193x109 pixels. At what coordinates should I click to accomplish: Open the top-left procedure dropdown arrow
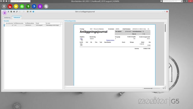pos(30,1)
